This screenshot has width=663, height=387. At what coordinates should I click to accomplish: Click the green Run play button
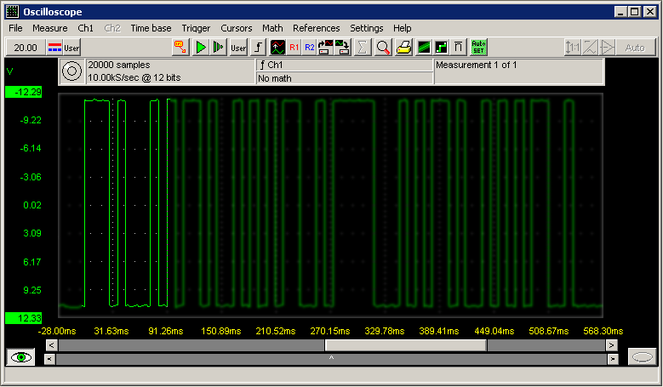(x=201, y=48)
